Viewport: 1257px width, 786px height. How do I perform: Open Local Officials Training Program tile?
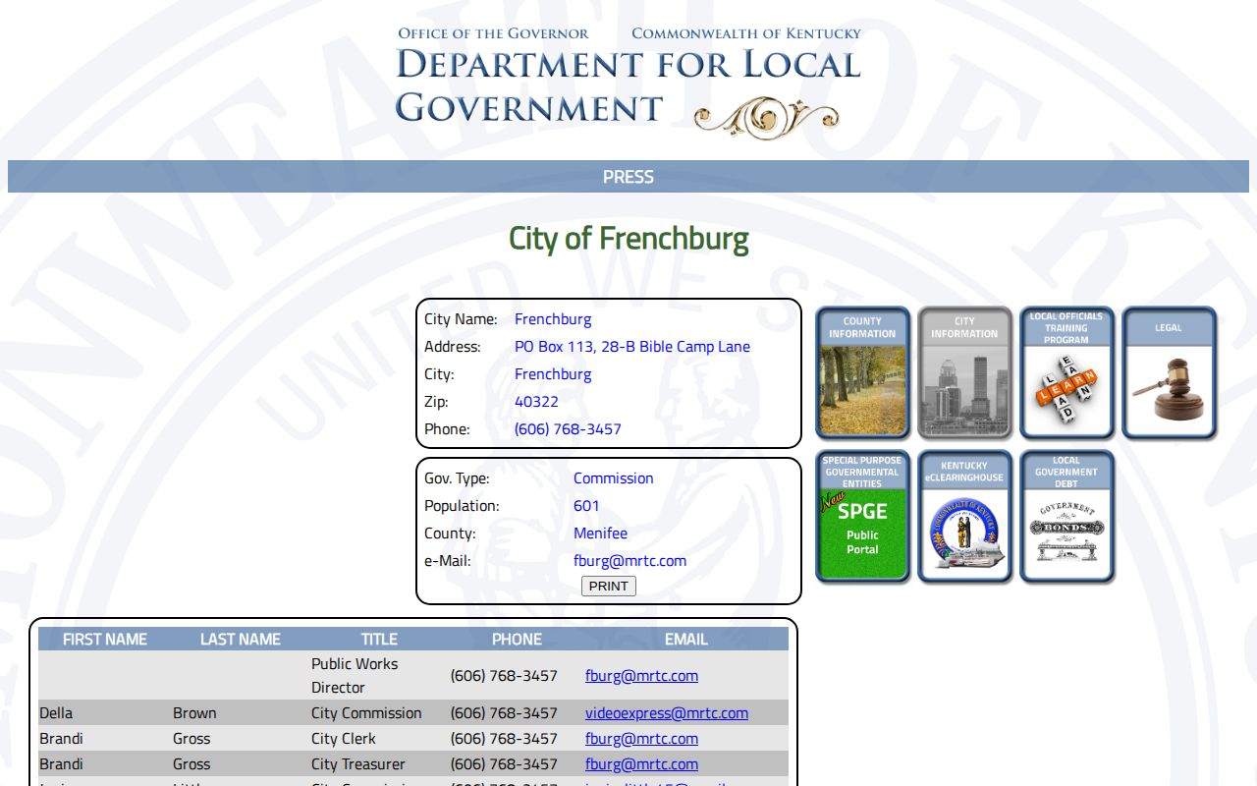tap(1066, 372)
